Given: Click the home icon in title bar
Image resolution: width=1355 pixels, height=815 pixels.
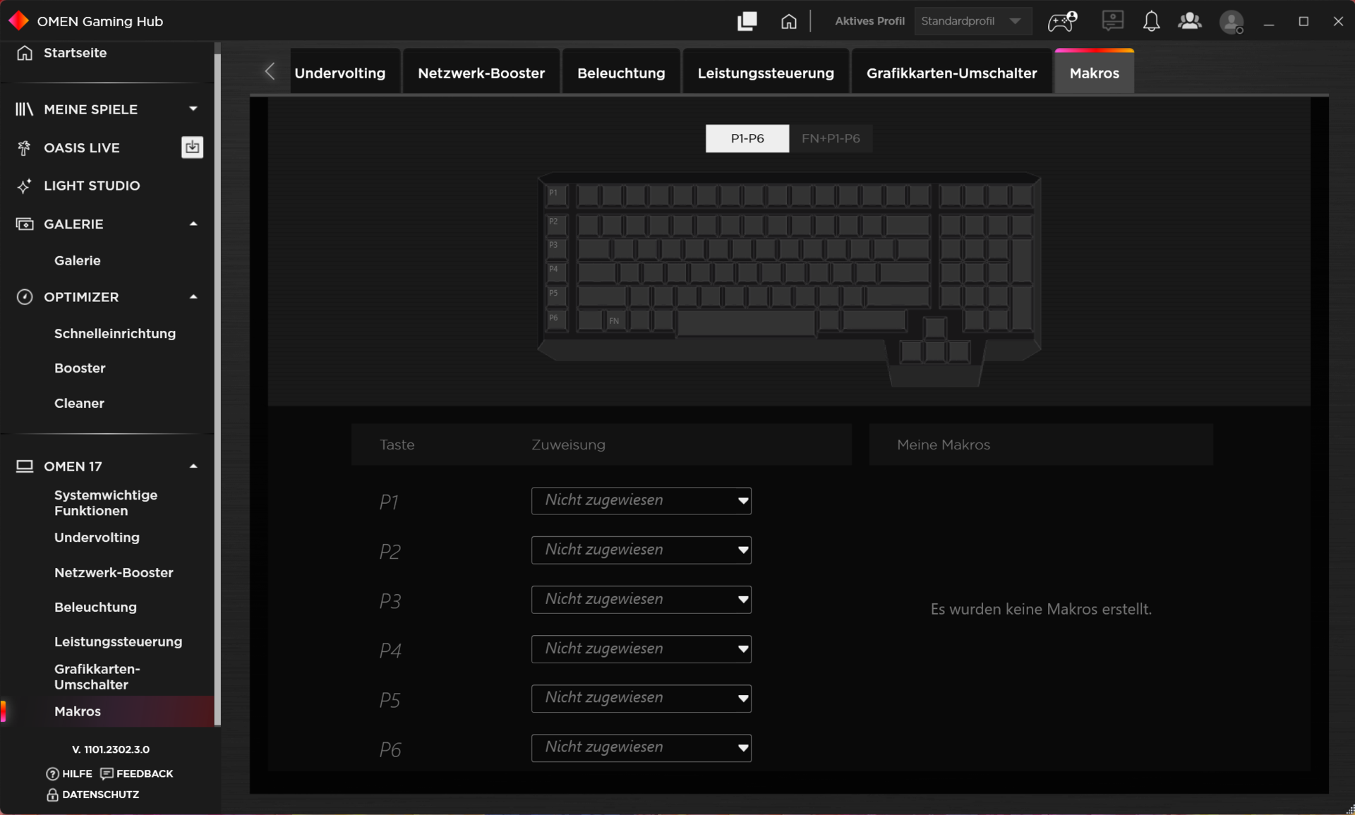Looking at the screenshot, I should point(788,21).
